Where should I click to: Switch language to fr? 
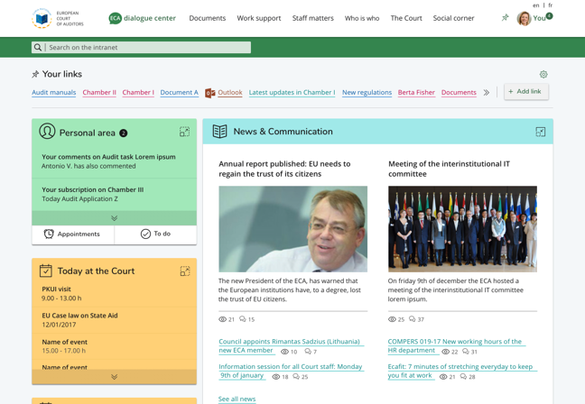point(551,5)
